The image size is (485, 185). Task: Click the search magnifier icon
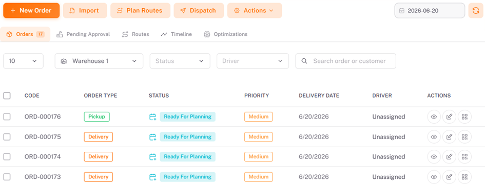(x=304, y=61)
